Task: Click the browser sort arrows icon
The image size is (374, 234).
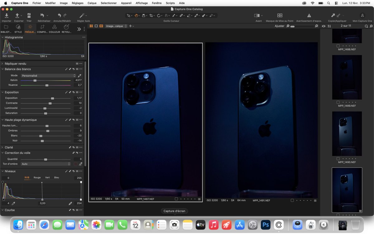Action: tap(329, 26)
